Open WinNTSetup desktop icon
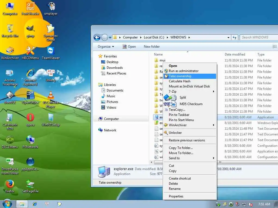Image resolution: width=278 pixels, height=208 pixels. 51,120
